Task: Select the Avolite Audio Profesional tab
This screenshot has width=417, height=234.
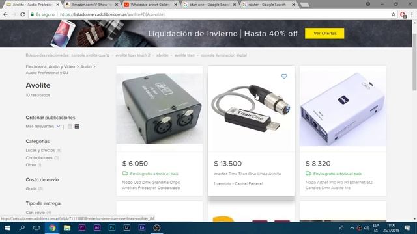Action: (x=32, y=5)
